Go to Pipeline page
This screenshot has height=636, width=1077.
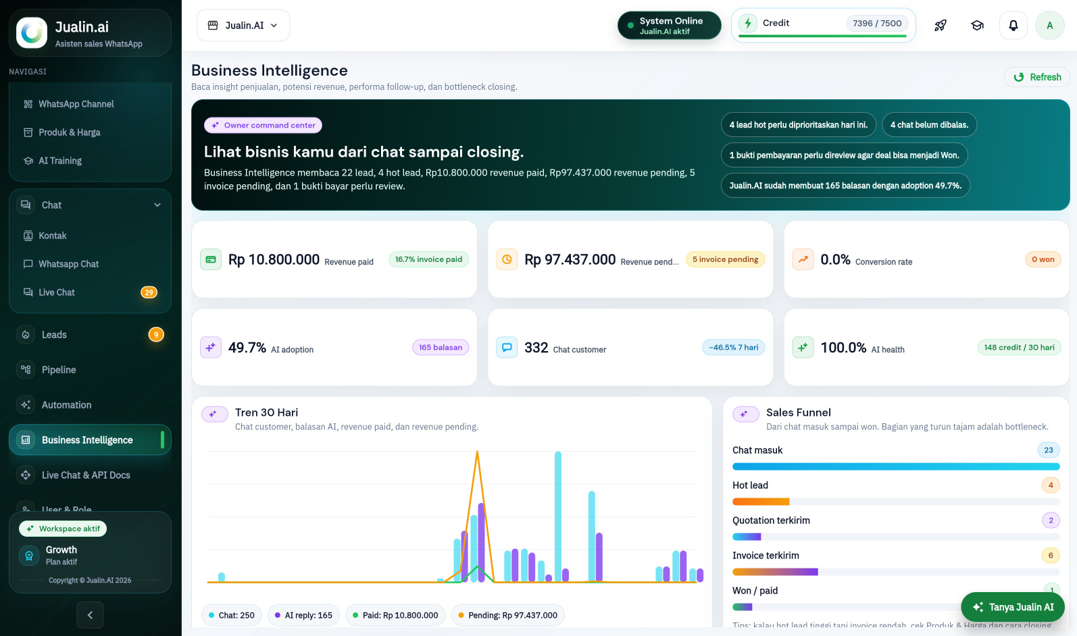(x=90, y=370)
